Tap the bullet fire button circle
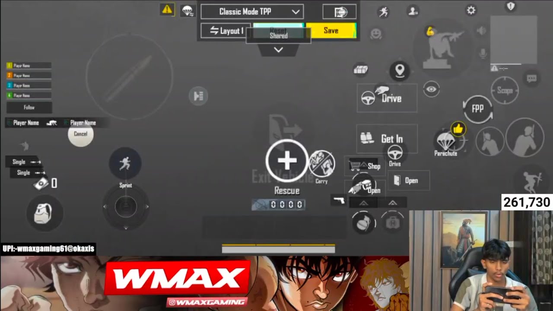553x311 pixels. tap(129, 76)
